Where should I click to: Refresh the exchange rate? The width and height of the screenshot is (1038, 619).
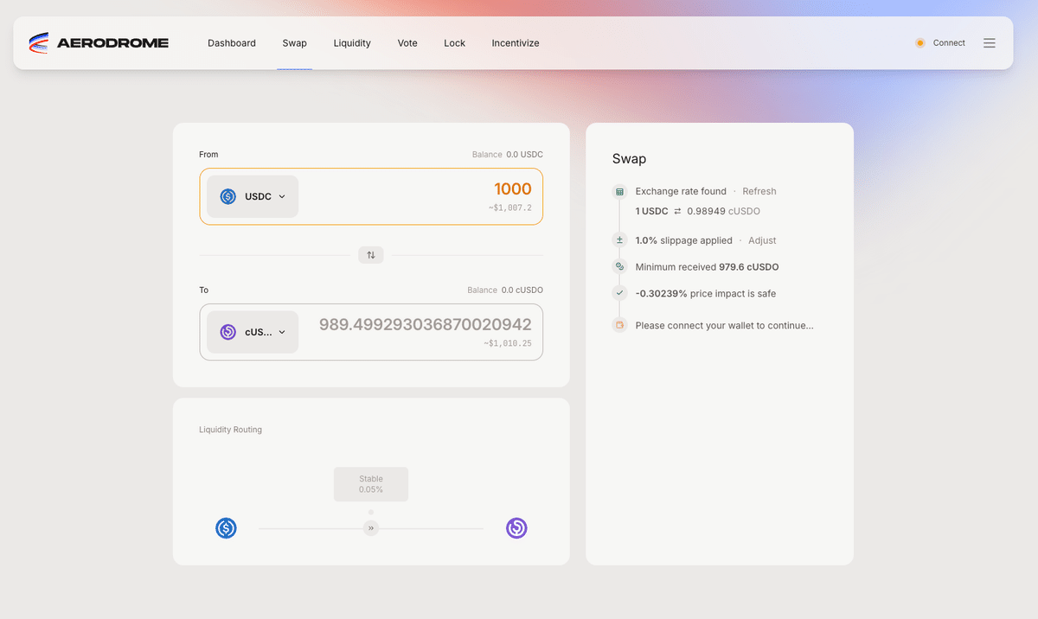click(759, 191)
